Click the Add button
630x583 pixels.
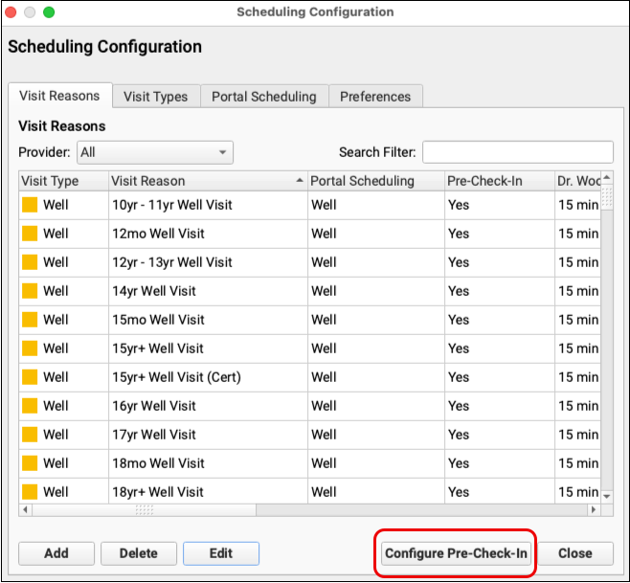(56, 553)
